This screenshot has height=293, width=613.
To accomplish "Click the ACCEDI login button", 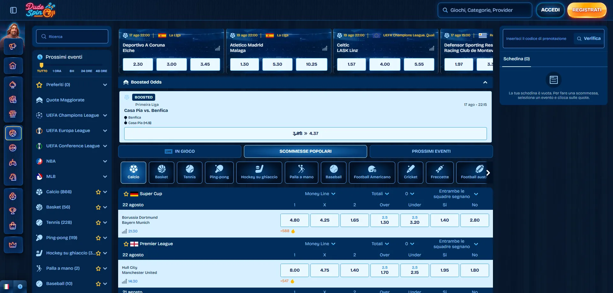I will [550, 10].
